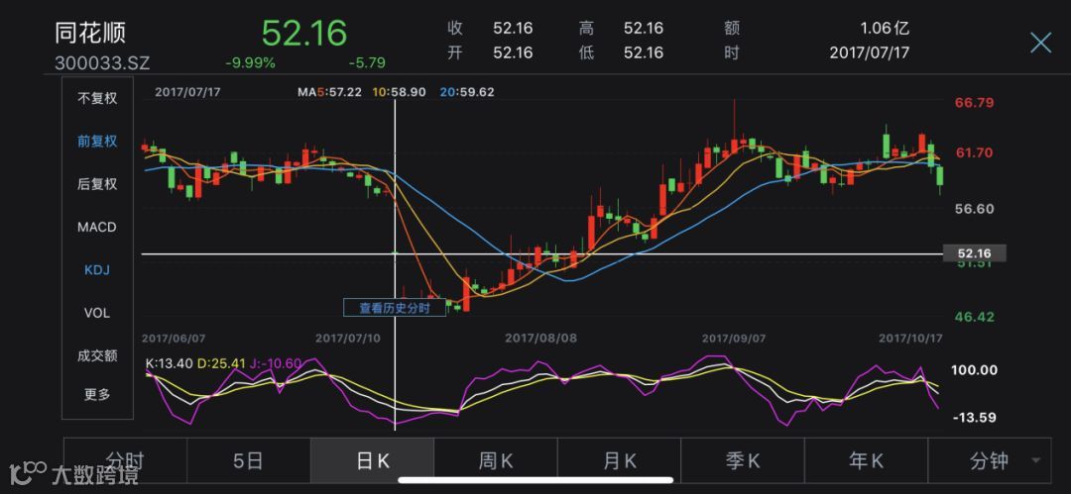Click the 100.00 KDJ axis label
1071x494 pixels.
tap(974, 370)
